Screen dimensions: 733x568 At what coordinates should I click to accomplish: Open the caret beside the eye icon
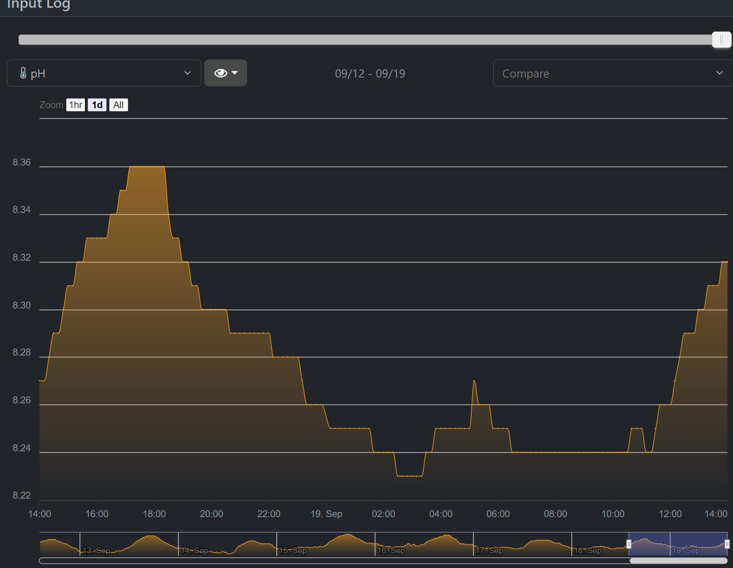[235, 73]
